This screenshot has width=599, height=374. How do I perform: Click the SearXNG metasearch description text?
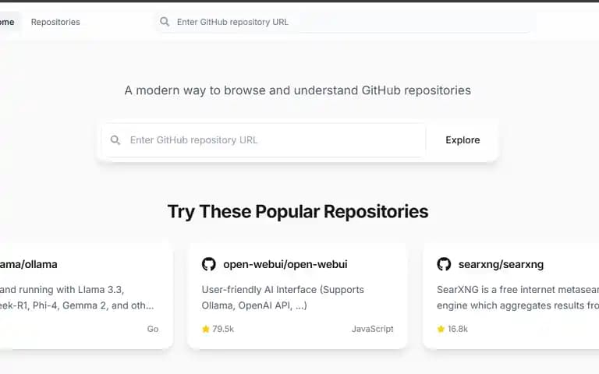pyautogui.click(x=518, y=298)
